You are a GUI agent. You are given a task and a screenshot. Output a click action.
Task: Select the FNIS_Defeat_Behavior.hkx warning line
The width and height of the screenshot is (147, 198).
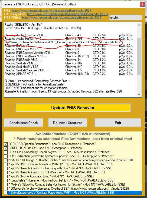coord(63,42)
